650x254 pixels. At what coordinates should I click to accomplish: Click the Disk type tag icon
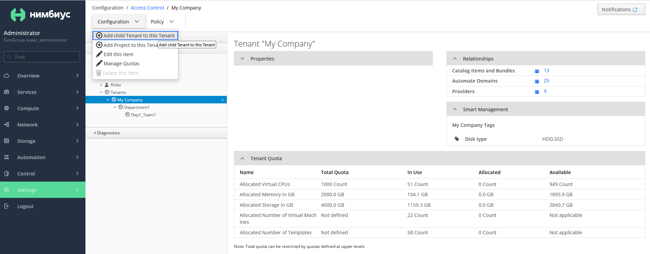(x=457, y=139)
